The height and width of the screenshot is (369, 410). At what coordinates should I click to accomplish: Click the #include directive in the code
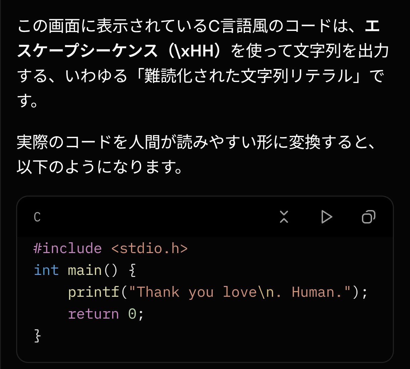coord(68,249)
